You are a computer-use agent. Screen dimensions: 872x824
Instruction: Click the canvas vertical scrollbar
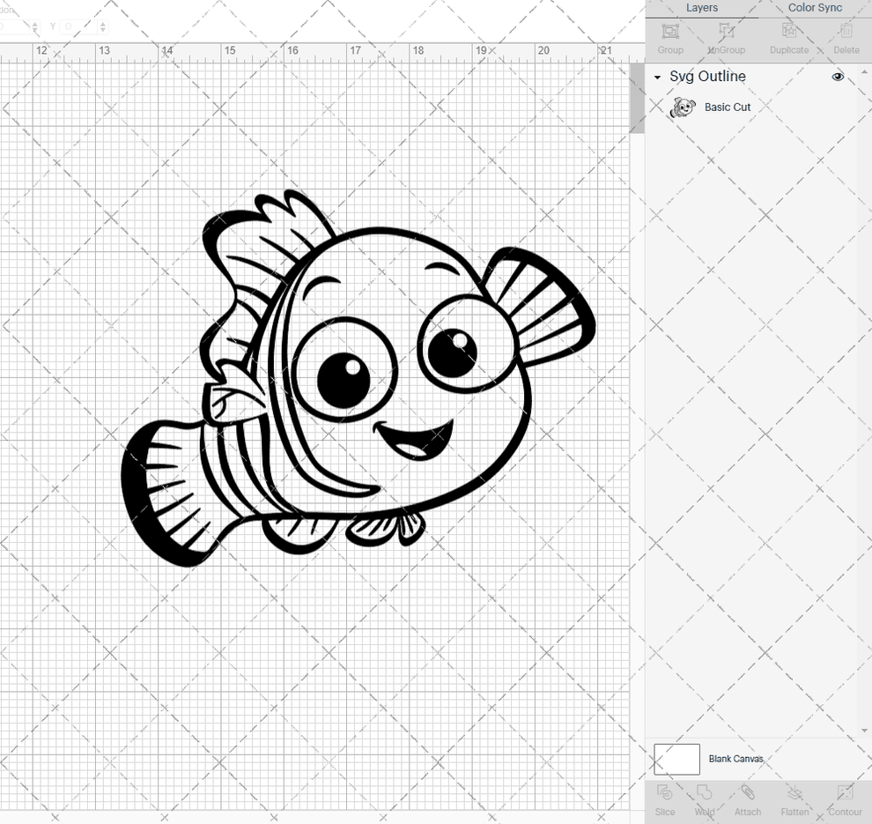636,97
